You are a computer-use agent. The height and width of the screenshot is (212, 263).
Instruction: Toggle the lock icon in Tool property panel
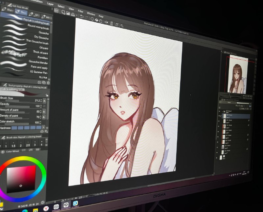(x=47, y=95)
